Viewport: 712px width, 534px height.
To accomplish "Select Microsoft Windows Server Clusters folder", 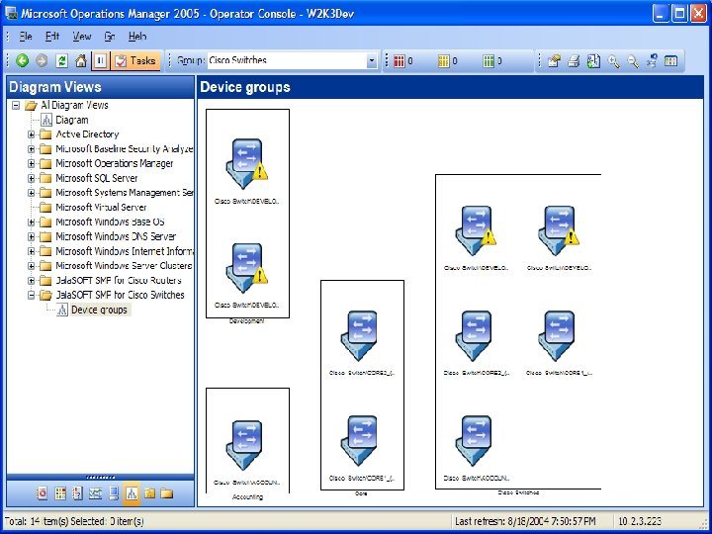I will 124,266.
